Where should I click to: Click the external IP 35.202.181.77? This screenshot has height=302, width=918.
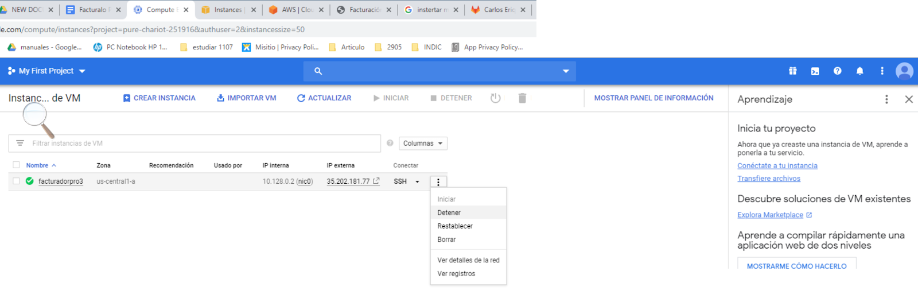(x=348, y=181)
